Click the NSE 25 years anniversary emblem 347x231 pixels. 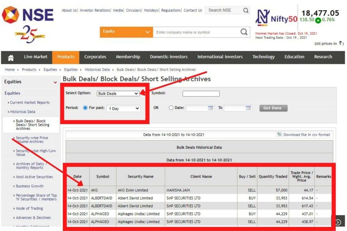(x=30, y=34)
